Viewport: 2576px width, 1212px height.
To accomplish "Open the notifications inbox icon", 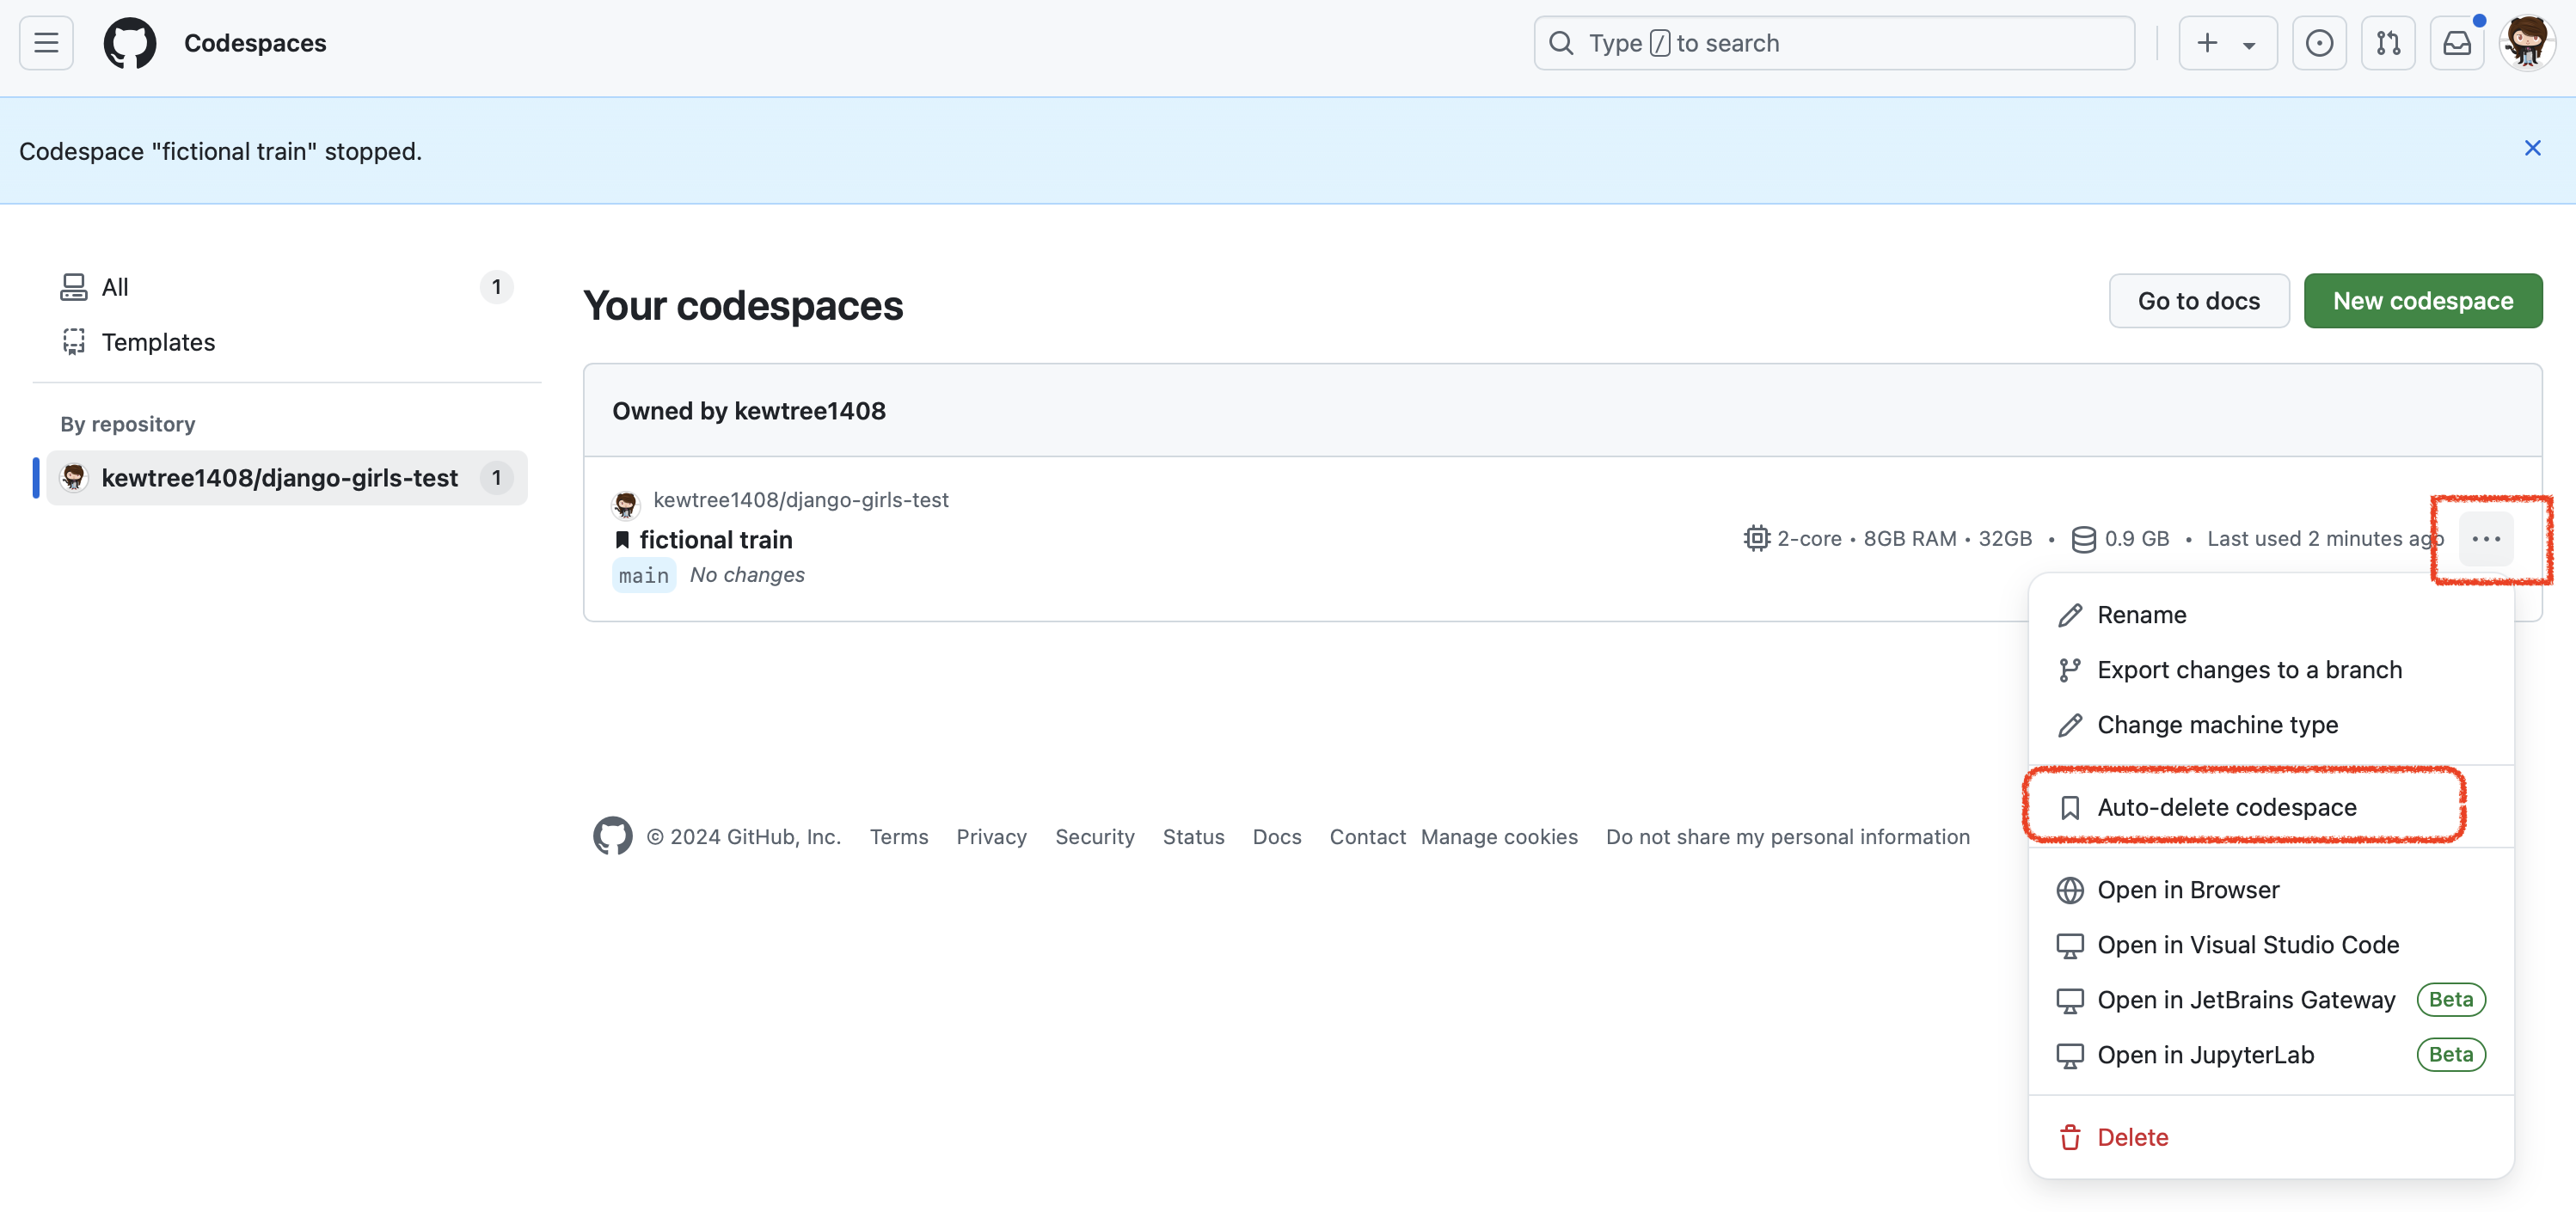I will click(x=2457, y=43).
